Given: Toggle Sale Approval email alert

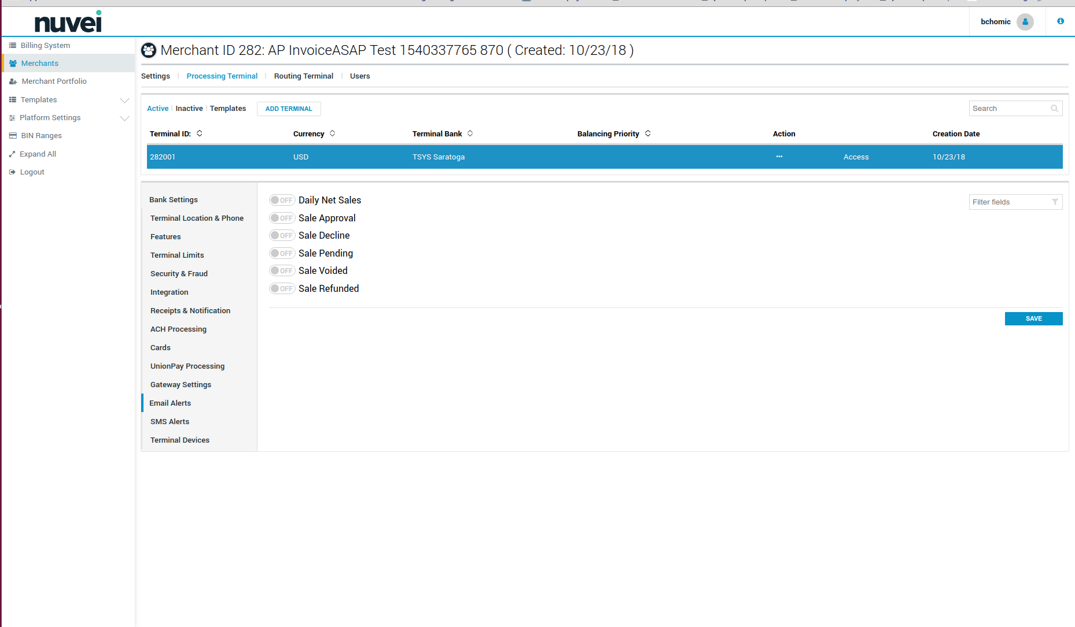Looking at the screenshot, I should [x=282, y=218].
